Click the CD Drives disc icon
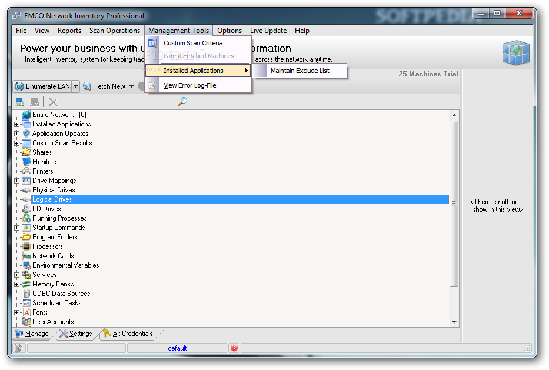Image resolution: width=549 pixels, height=370 pixels. click(x=26, y=209)
